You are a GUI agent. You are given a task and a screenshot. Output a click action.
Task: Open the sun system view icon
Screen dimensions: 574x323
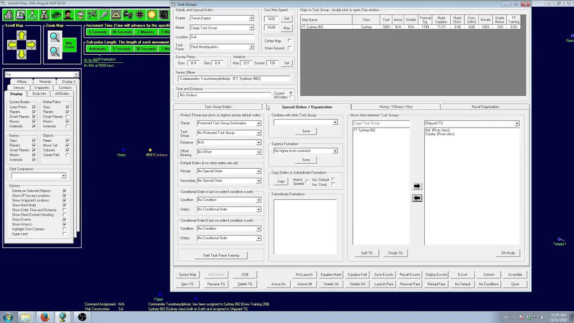pyautogui.click(x=152, y=15)
